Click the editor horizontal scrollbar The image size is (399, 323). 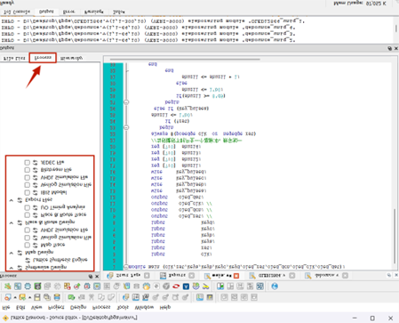(185, 60)
